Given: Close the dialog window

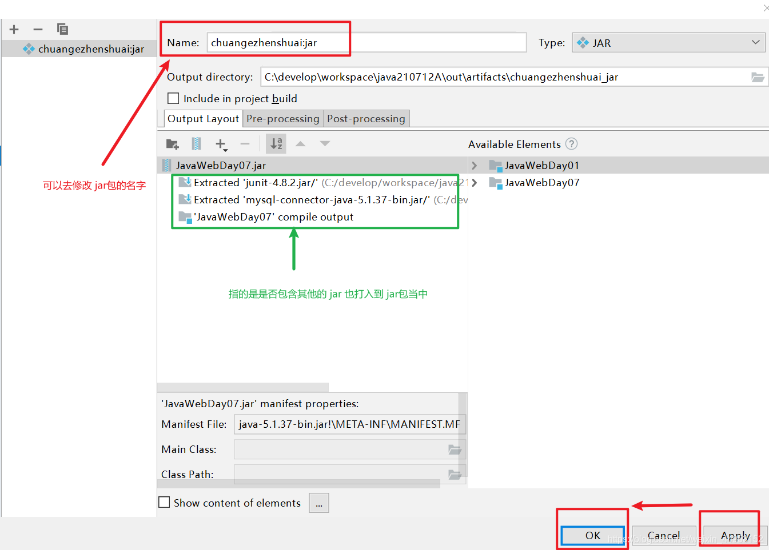Looking at the screenshot, I should [766, 8].
